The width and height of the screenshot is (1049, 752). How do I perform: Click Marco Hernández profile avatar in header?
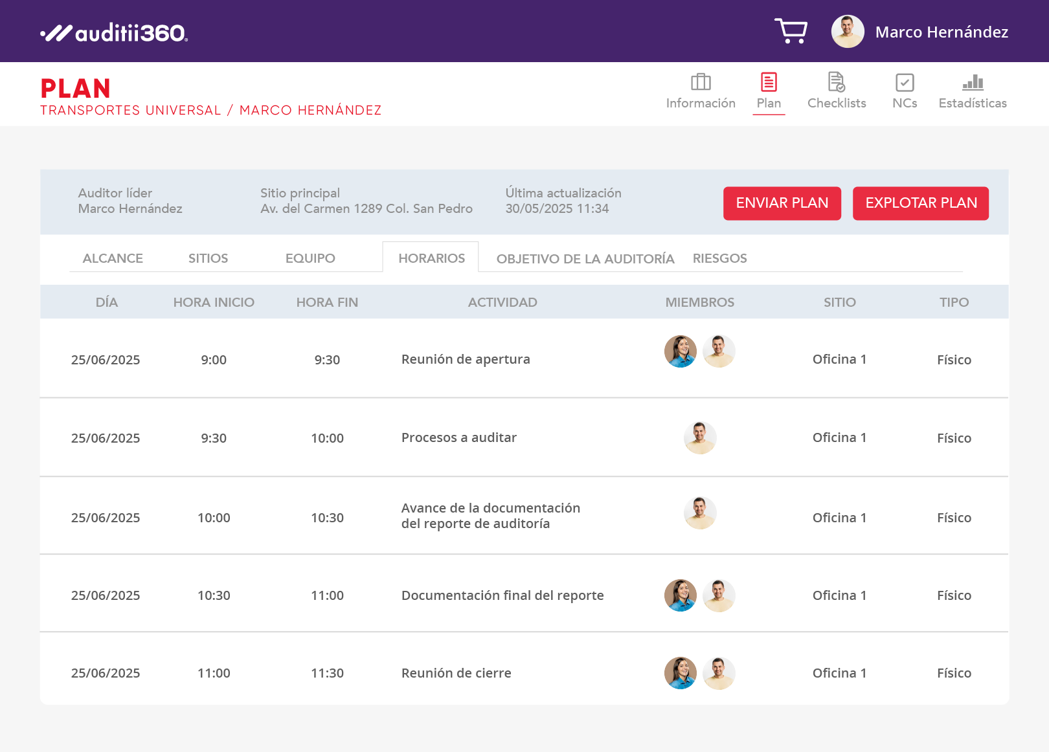click(848, 32)
